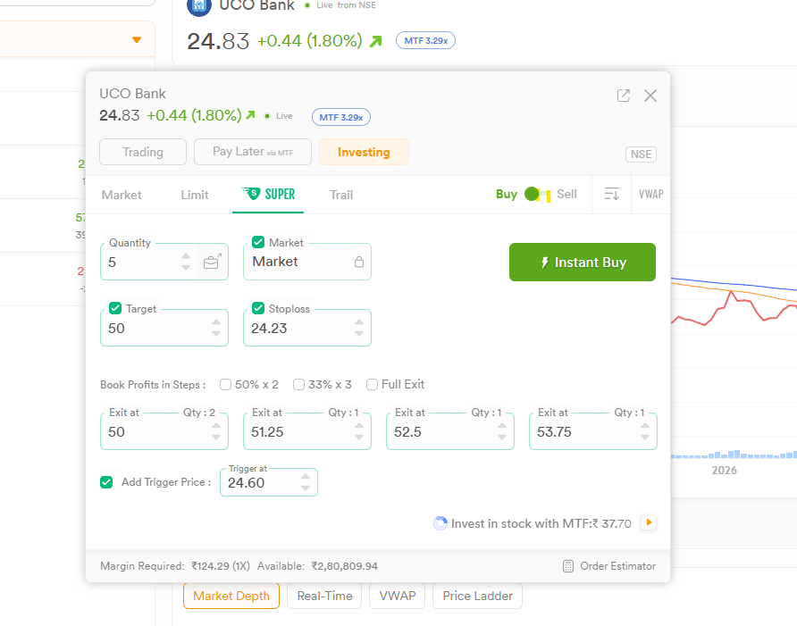Increase Exit at 50 stepper
Image resolution: width=797 pixels, height=626 pixels.
pyautogui.click(x=216, y=426)
